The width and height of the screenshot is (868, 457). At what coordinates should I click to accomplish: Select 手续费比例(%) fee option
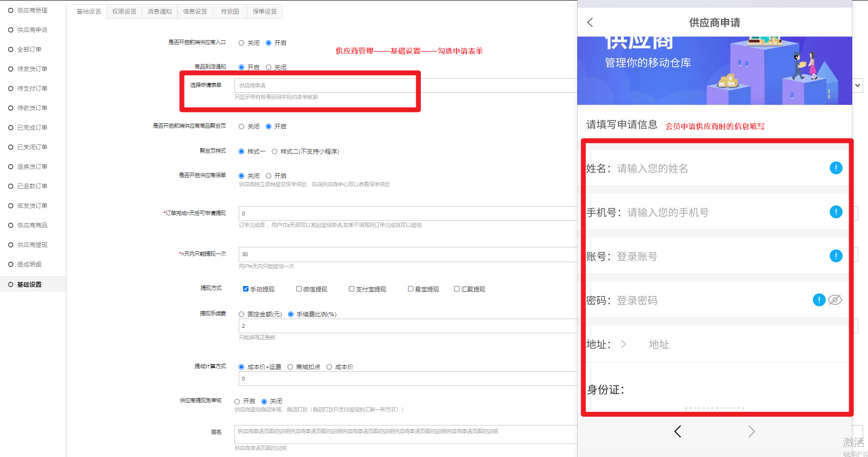(x=291, y=314)
